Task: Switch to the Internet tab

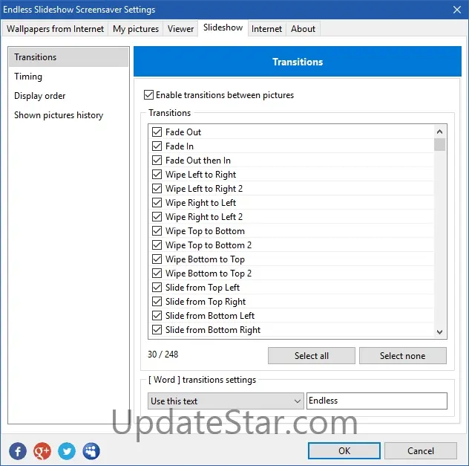Action: pos(266,29)
